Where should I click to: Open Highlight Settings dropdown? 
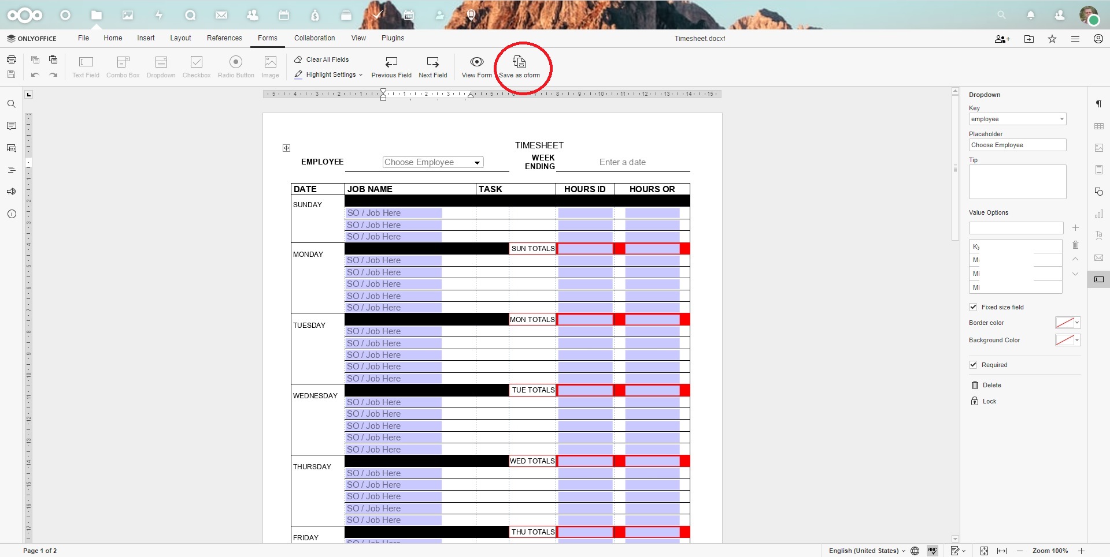(x=328, y=74)
